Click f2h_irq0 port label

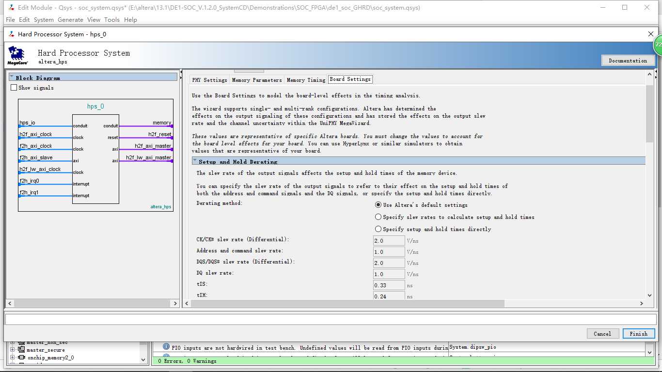[29, 181]
